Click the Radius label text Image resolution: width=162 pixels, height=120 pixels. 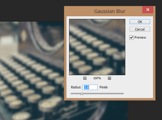76,87
